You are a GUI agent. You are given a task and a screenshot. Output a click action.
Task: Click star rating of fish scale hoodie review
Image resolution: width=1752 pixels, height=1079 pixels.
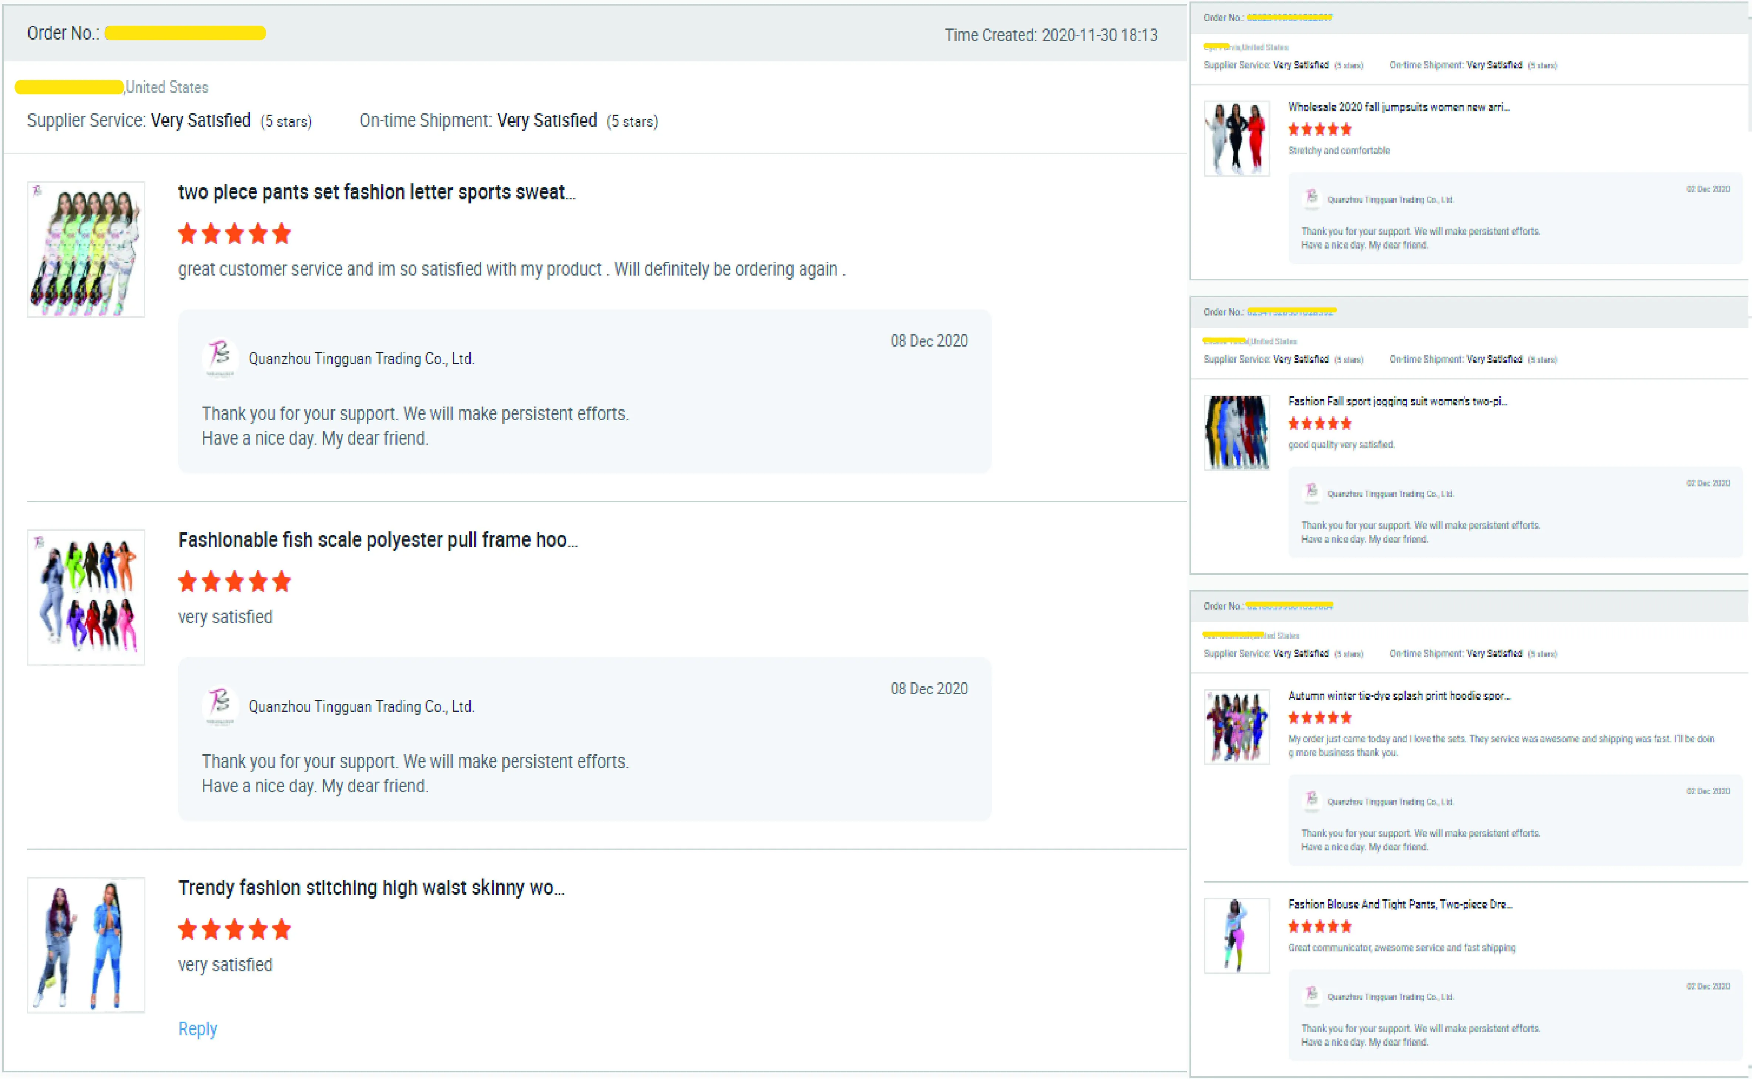pyautogui.click(x=234, y=581)
